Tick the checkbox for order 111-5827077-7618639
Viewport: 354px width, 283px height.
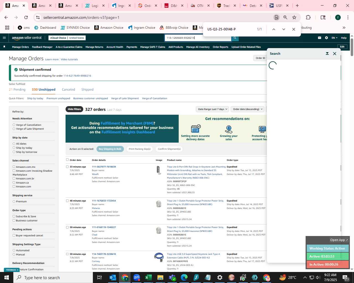click(67, 167)
